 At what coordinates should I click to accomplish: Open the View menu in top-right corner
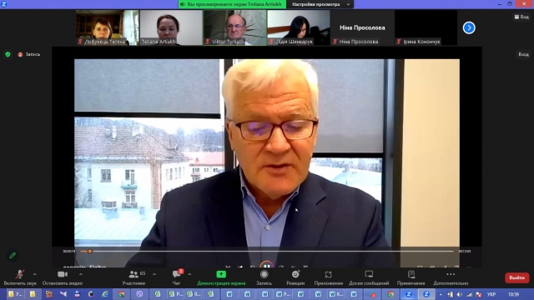521,17
